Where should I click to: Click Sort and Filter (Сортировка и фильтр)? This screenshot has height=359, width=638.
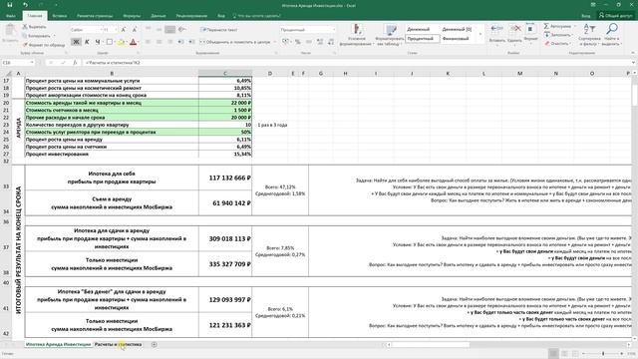589,34
